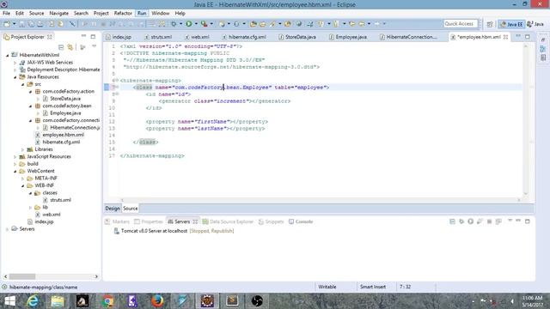Switch to StoreData.java editor tab
Image resolution: width=550 pixels, height=309 pixels.
(x=297, y=37)
